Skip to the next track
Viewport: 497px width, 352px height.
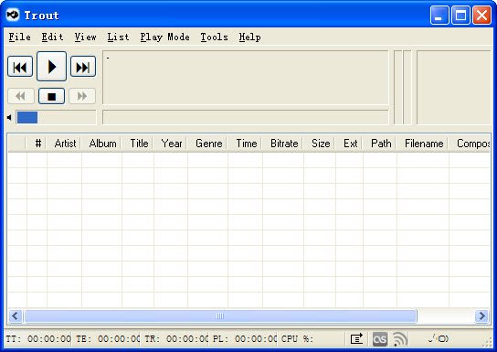click(x=83, y=67)
